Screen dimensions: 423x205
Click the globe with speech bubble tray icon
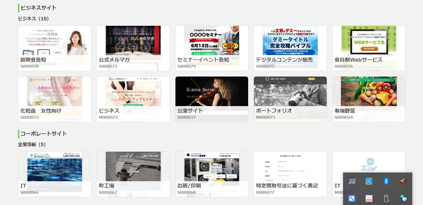click(403, 198)
